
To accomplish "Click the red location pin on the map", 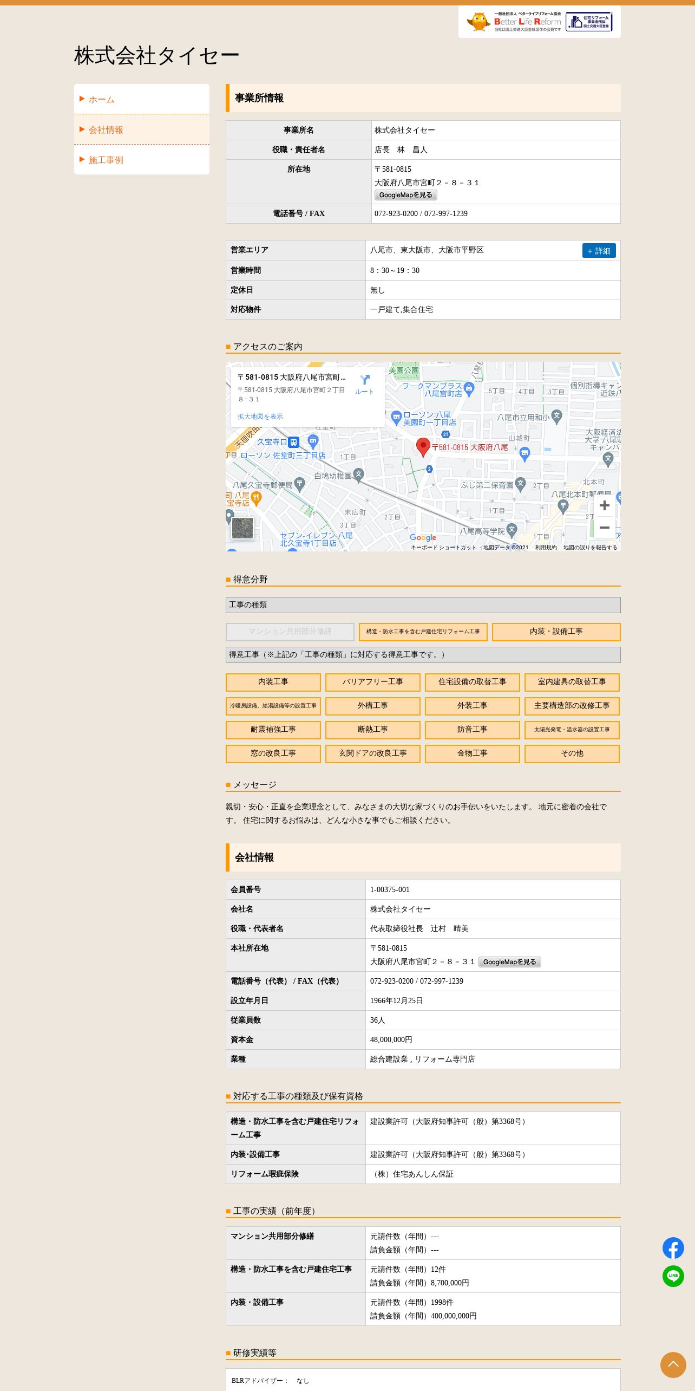I will pyautogui.click(x=423, y=447).
